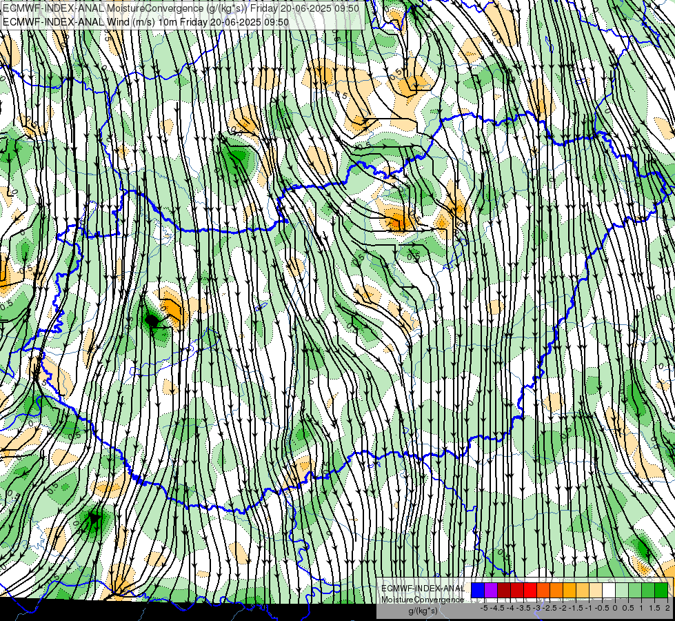675x621 pixels.
Task: Click the legend text 'MoistureConvergence'
Action: tap(423, 600)
